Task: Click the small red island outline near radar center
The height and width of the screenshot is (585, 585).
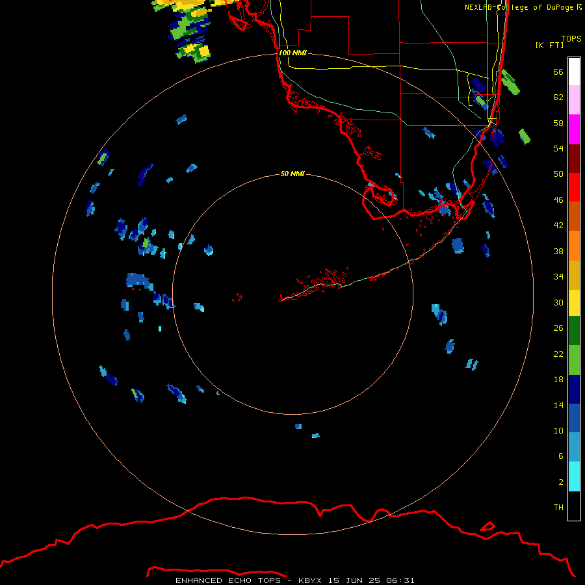Action: pyautogui.click(x=237, y=298)
